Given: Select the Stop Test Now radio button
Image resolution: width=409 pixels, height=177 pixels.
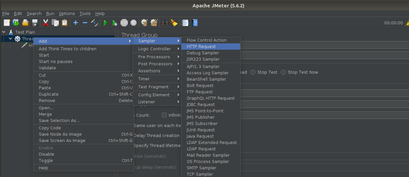Looking at the screenshot, I should click(283, 72).
